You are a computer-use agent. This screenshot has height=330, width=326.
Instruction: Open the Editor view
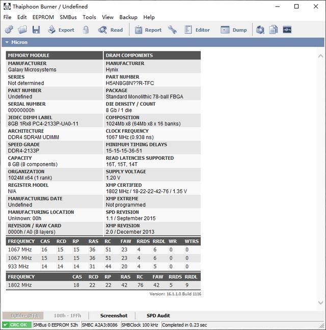point(197,30)
